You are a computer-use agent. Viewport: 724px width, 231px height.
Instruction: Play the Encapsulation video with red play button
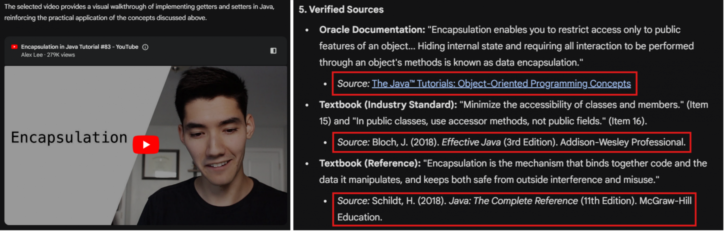click(x=146, y=145)
